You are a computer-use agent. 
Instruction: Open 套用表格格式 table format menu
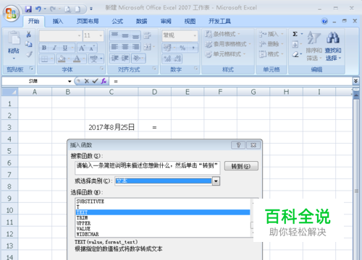(227, 44)
